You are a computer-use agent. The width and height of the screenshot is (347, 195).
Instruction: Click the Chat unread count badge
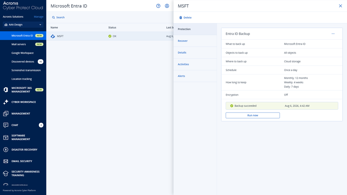[x=41, y=125]
